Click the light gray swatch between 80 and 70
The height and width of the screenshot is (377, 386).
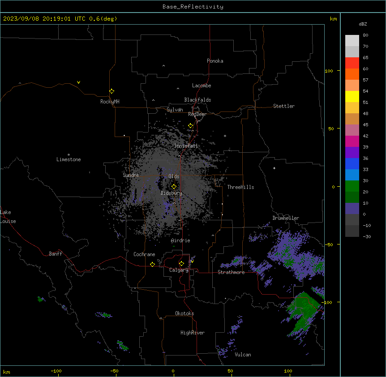352,40
